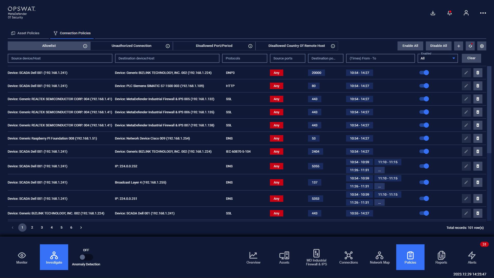Open the Connections page
The width and height of the screenshot is (494, 278).
pyautogui.click(x=349, y=257)
